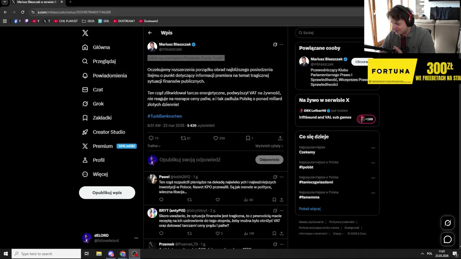Click Odpowiedz button
The width and height of the screenshot is (461, 259).
tap(269, 160)
